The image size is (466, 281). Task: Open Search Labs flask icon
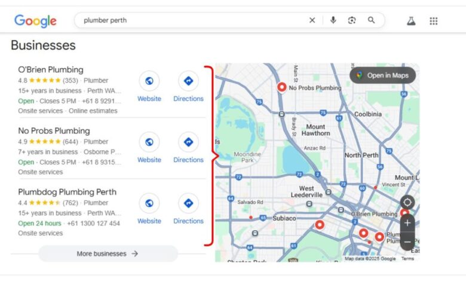411,21
